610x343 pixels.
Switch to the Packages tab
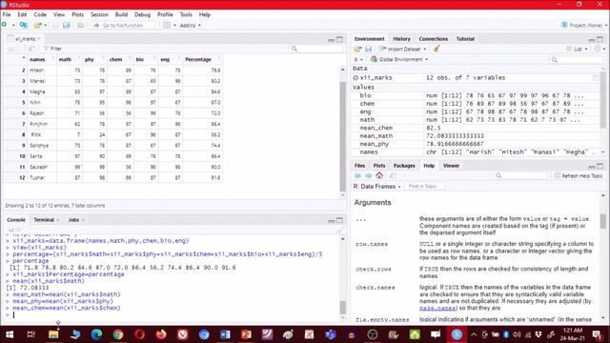tap(404, 166)
